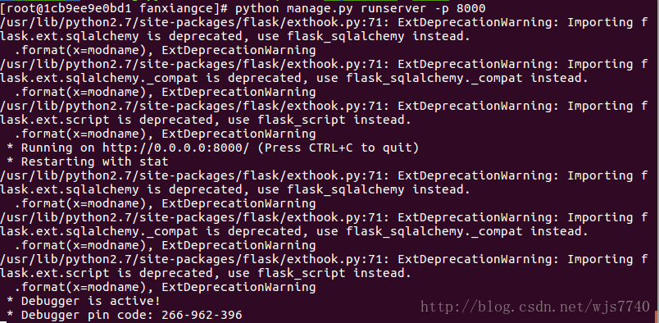Click the blog.csdn.net watermark link
659x323 pixels.
pos(535,307)
